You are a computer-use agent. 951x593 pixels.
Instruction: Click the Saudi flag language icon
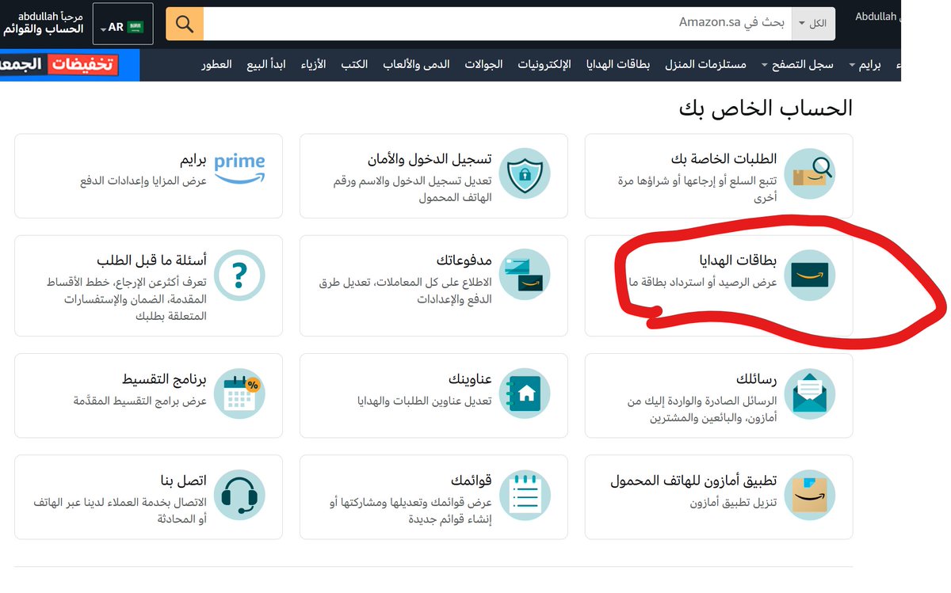click(x=136, y=27)
